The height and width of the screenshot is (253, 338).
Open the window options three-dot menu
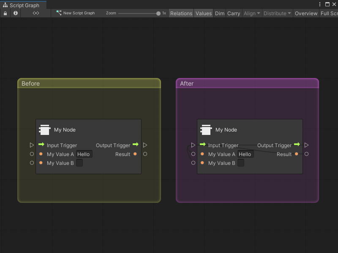pyautogui.click(x=320, y=4)
